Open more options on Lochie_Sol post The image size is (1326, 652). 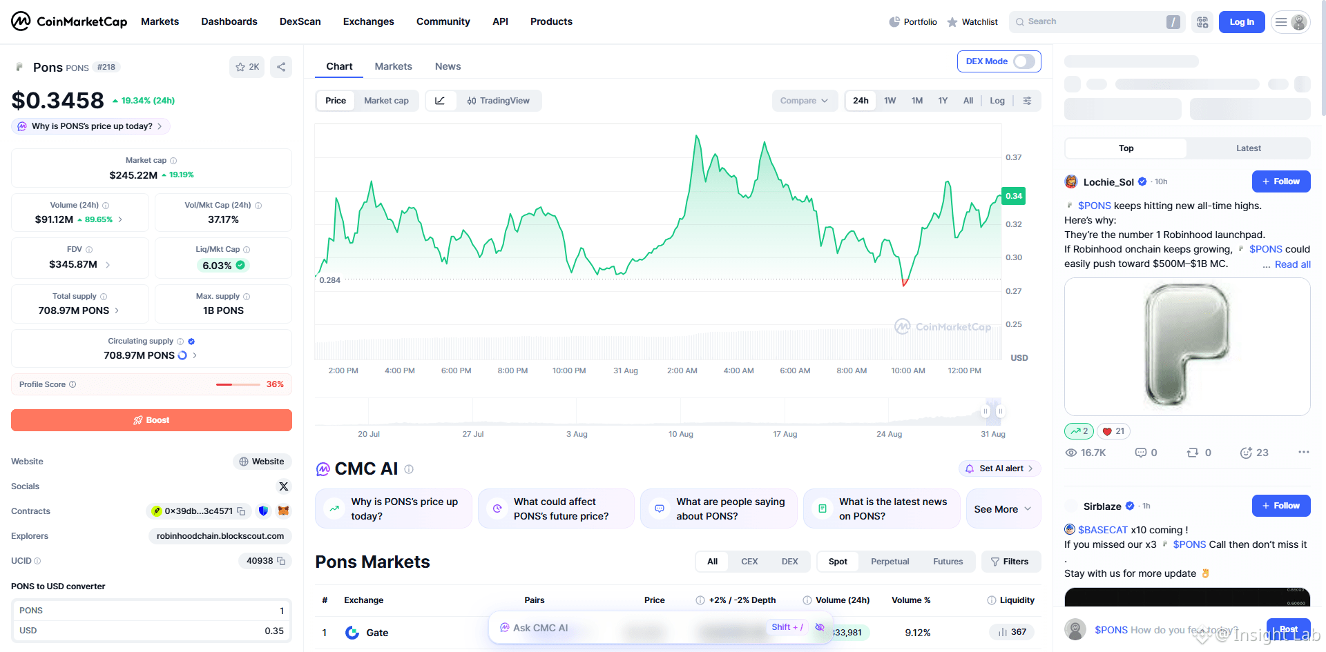(x=1303, y=453)
